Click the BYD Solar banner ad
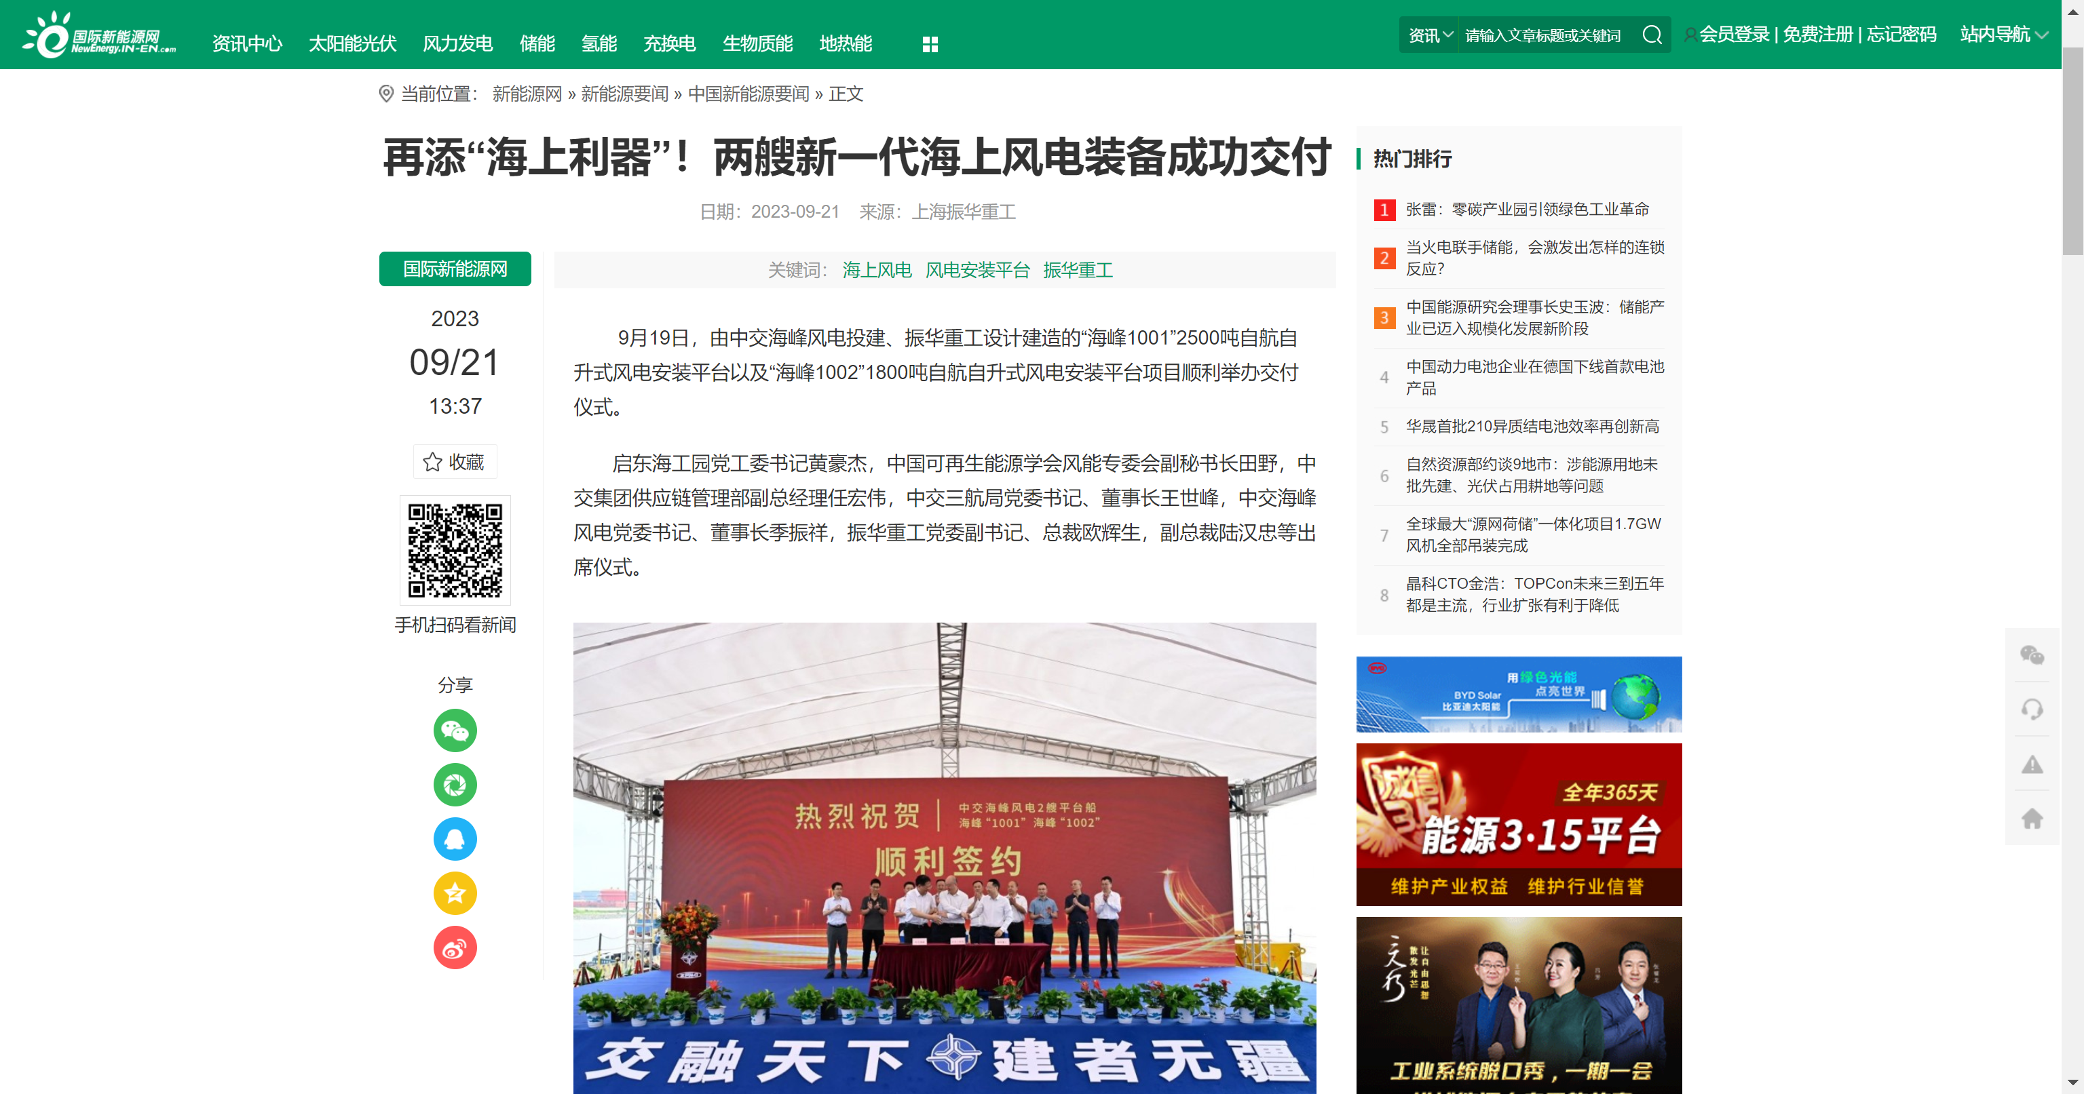This screenshot has width=2084, height=1094. coord(1517,695)
